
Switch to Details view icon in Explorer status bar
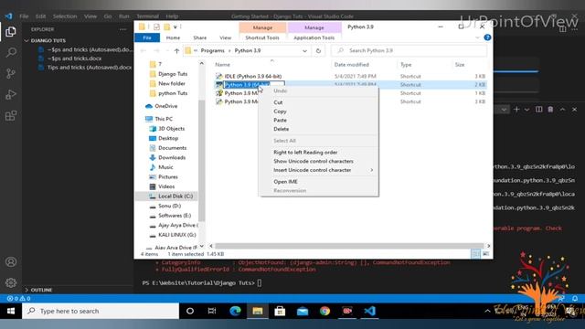pyautogui.click(x=475, y=254)
